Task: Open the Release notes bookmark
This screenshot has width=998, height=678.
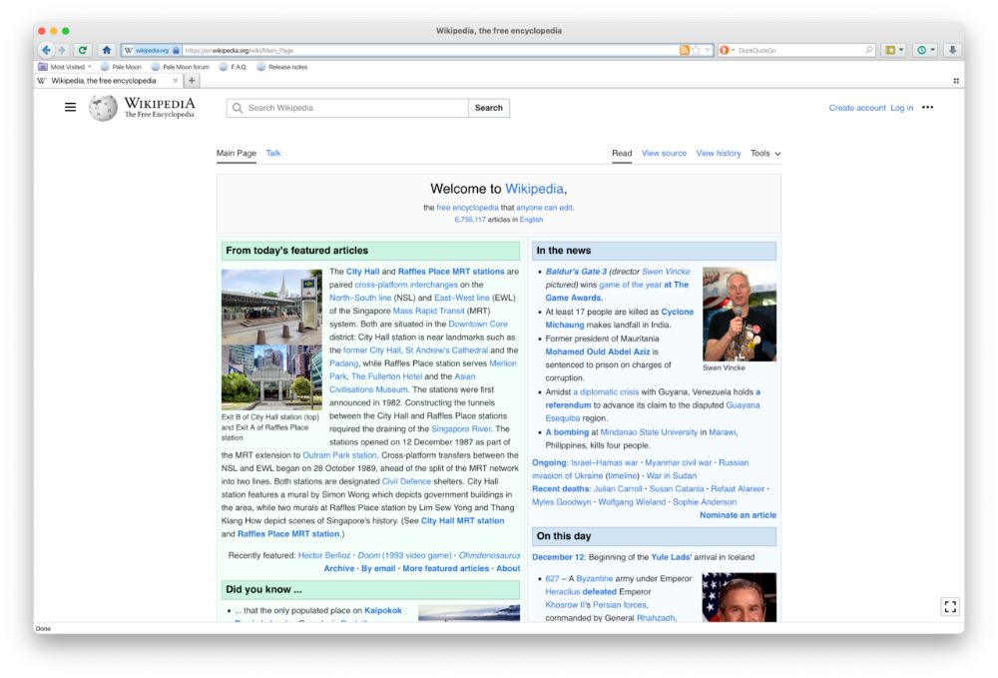Action: click(x=282, y=67)
